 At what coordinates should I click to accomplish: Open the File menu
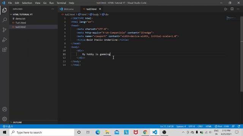10,3
